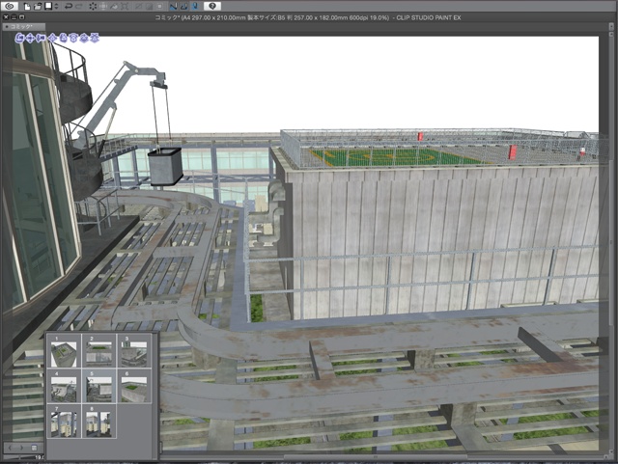The width and height of the screenshot is (618, 464).
Task: Select camera preset thumbnail 8
Action: (98, 423)
